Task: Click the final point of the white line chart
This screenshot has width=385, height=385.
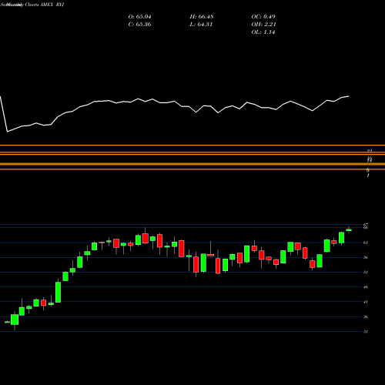Action: pos(349,96)
